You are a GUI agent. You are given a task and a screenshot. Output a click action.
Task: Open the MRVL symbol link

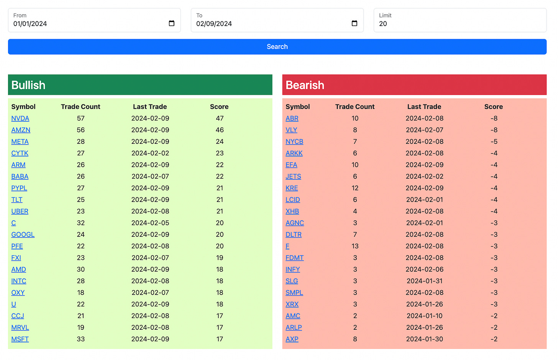click(20, 327)
